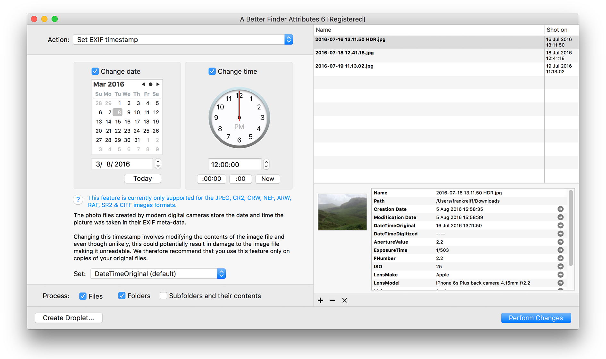Enable Subfolders and their contents checkbox
This screenshot has width=606, height=359.
[163, 296]
